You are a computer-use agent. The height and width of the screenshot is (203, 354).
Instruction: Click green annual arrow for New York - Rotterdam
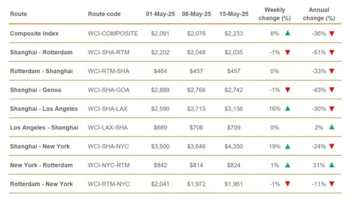coord(332,165)
